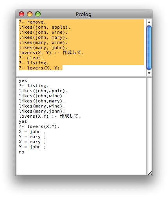The width and height of the screenshot is (168, 197).
Task: Click the yellow minimize window button
Action: (30, 14)
